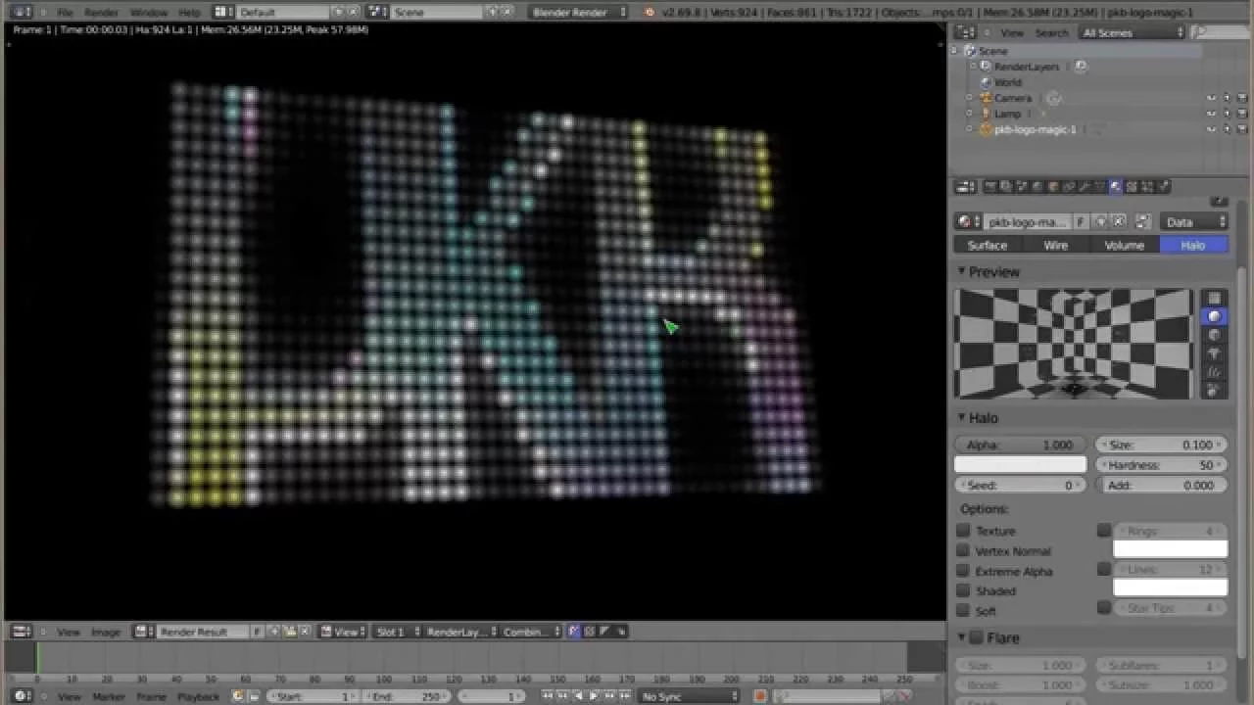Click the Camera object icon in outliner

[x=987, y=98]
